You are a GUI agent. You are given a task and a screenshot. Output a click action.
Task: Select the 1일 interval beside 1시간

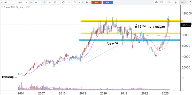click(x=26, y=2)
